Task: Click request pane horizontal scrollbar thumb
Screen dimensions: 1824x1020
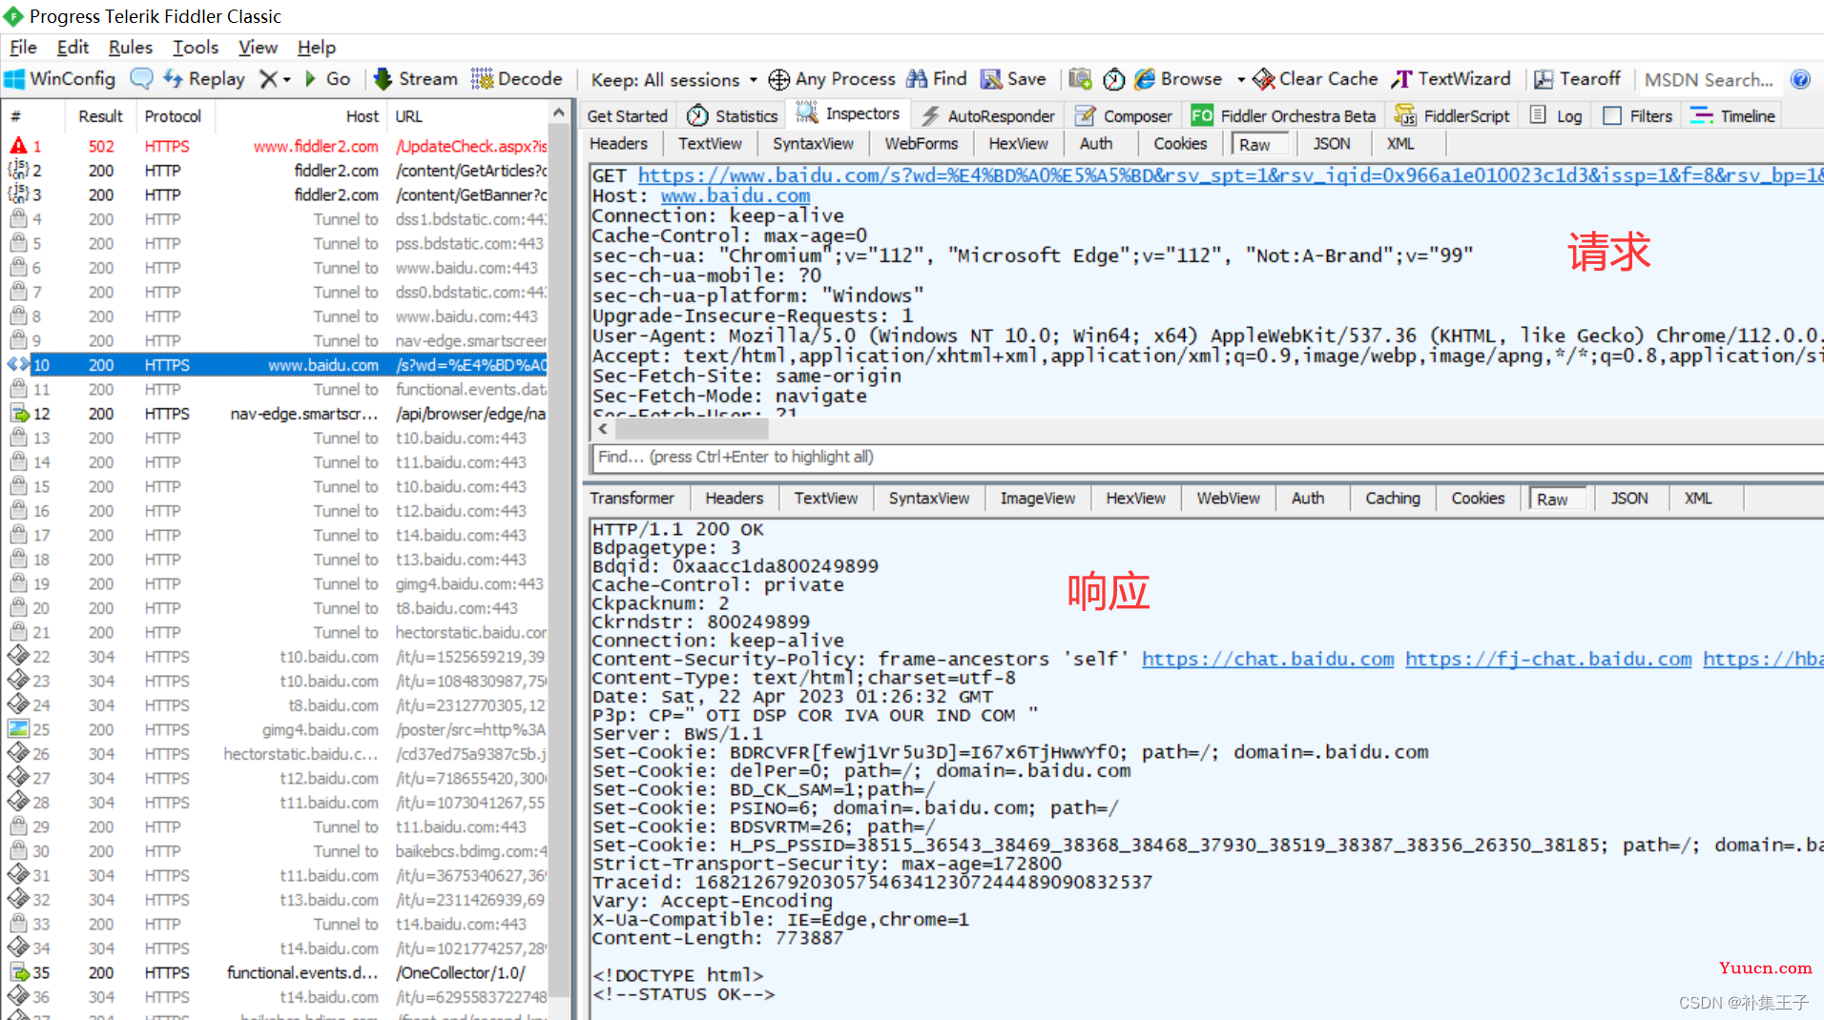Action: pyautogui.click(x=694, y=430)
